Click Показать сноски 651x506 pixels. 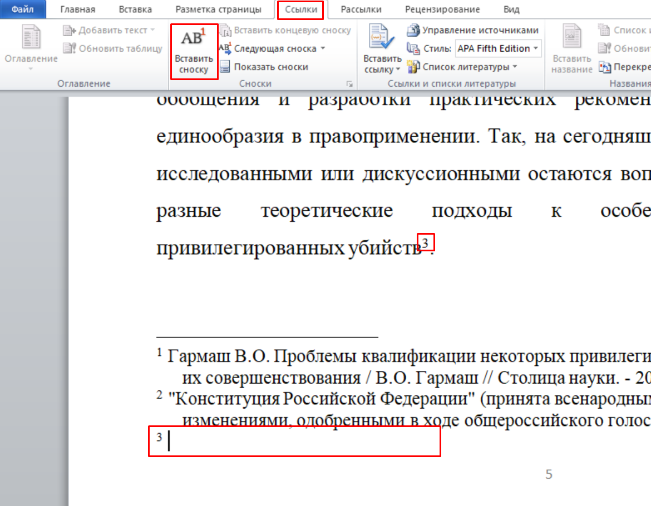tap(264, 67)
